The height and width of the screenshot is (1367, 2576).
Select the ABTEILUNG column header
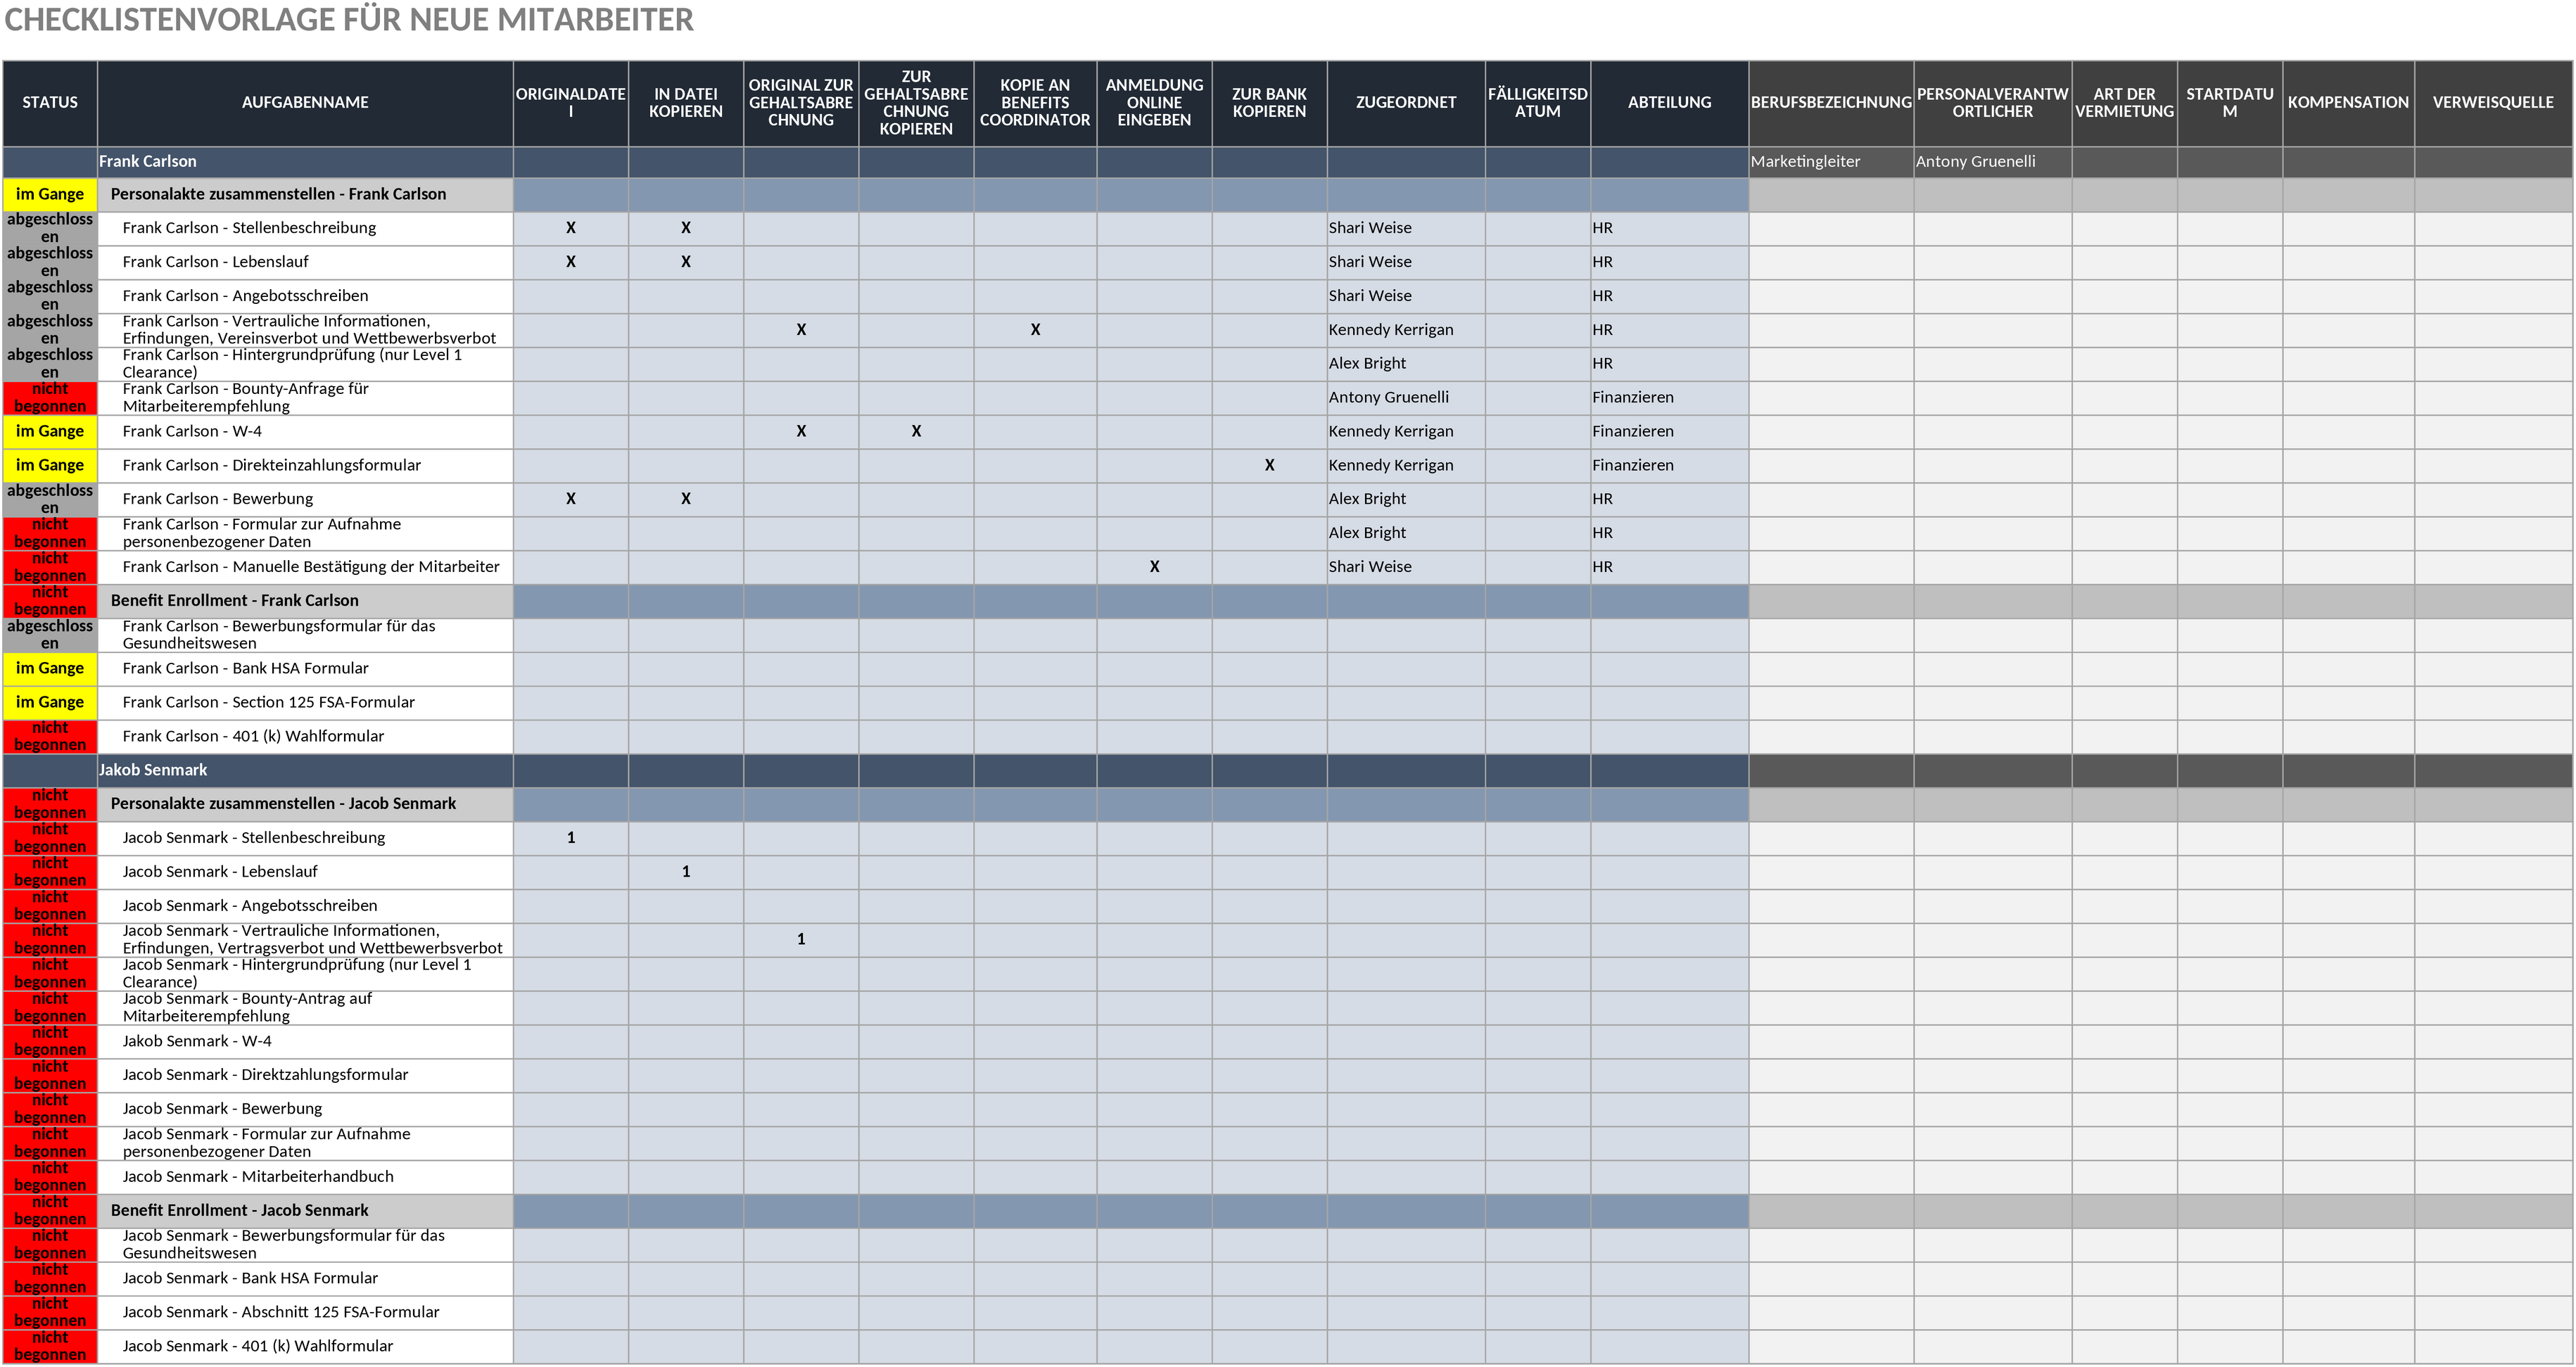(x=1669, y=103)
